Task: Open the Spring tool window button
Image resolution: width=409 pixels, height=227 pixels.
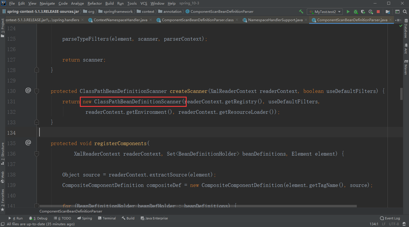Action: coord(85,218)
